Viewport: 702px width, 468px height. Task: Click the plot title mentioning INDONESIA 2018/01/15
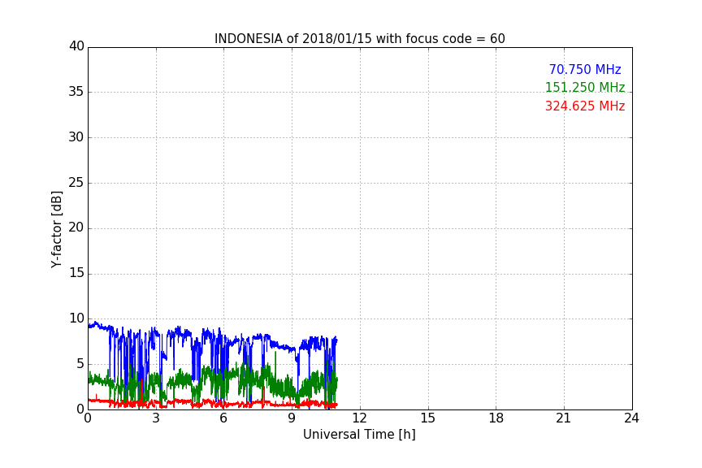[359, 39]
